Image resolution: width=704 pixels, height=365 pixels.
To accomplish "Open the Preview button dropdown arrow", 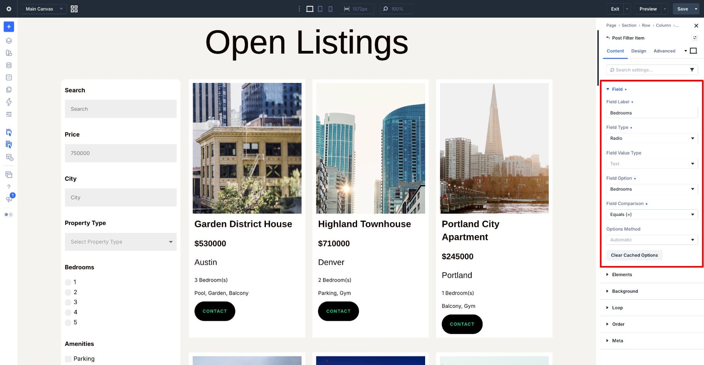I will coord(665,9).
